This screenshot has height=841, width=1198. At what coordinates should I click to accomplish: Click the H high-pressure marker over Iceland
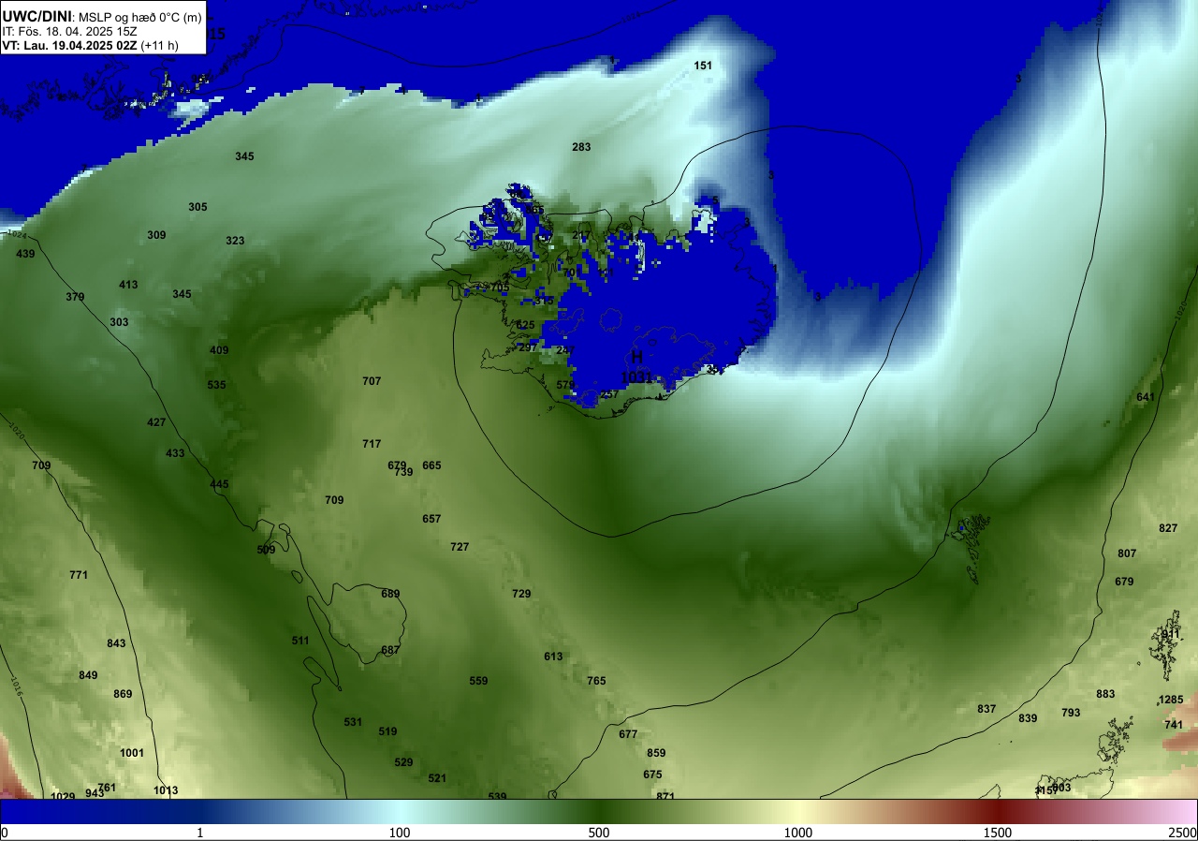tap(636, 357)
